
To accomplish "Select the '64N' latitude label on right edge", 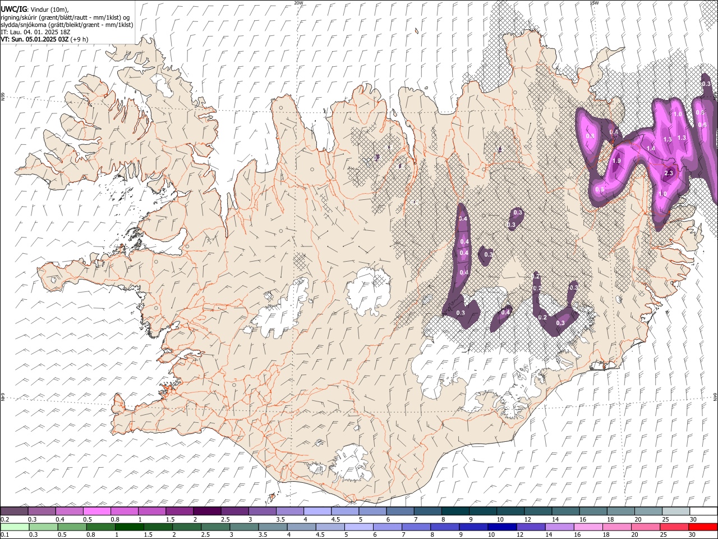I will [x=715, y=396].
